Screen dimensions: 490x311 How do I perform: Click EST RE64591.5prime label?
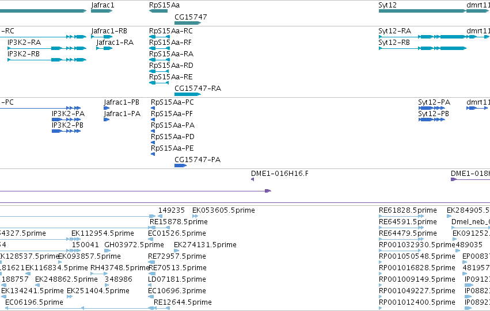pos(408,222)
